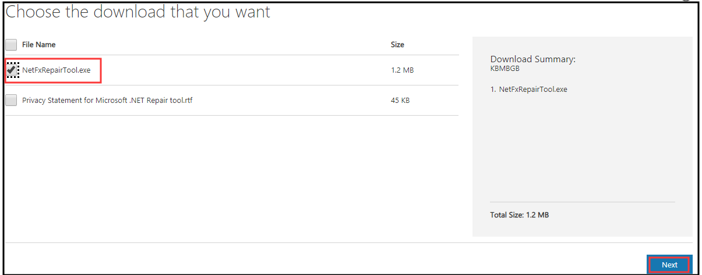Click the Choose the download heading

pyautogui.click(x=138, y=12)
